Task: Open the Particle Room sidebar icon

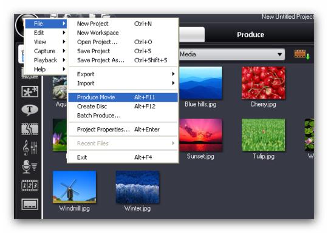Action: tap(30, 91)
